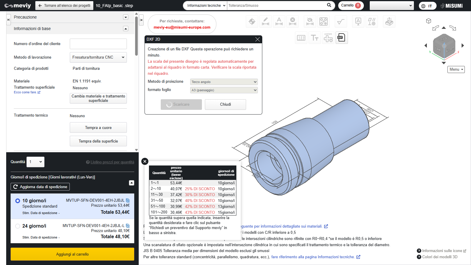
Task: Open the Listino prezzi per quantità link
Action: (x=112, y=162)
